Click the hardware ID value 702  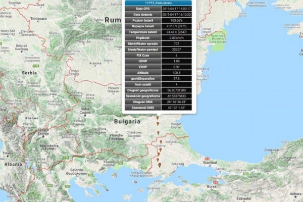pos(176,44)
